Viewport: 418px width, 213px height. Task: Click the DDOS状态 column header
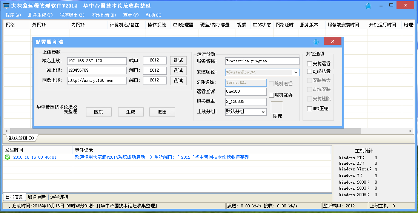pos(262,25)
